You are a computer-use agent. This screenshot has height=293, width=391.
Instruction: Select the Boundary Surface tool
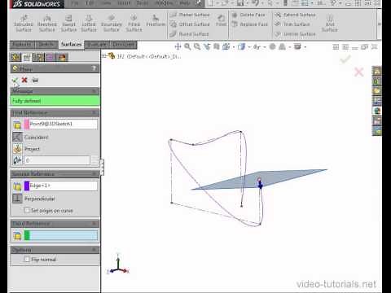point(112,24)
